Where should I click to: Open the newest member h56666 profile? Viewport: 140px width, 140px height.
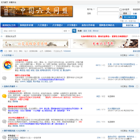[67, 51]
